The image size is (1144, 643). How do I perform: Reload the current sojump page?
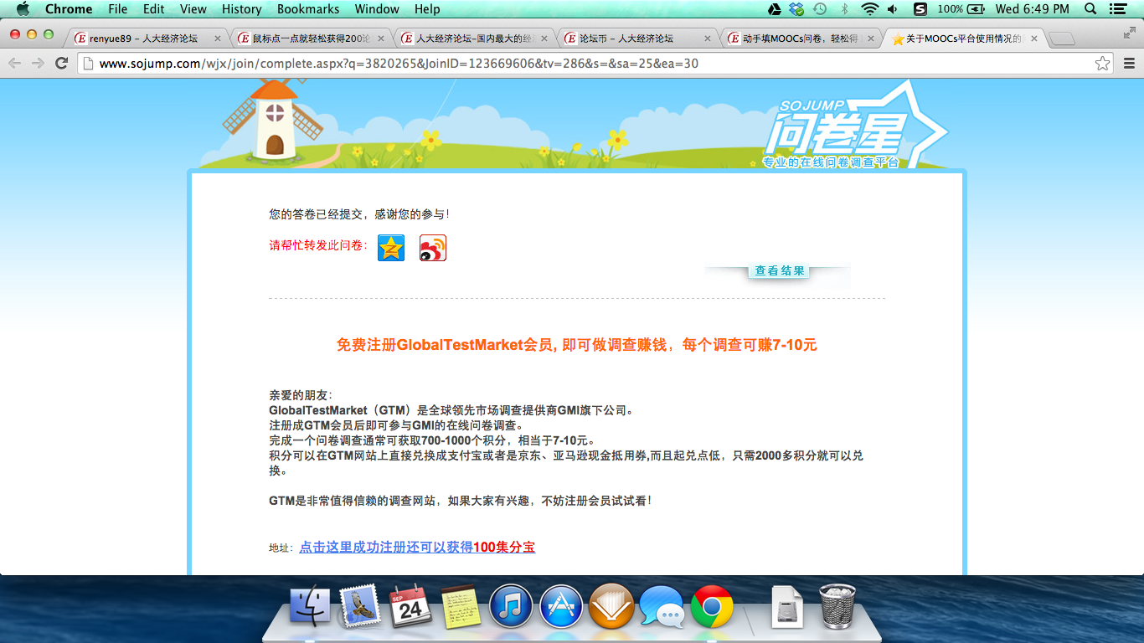[61, 64]
